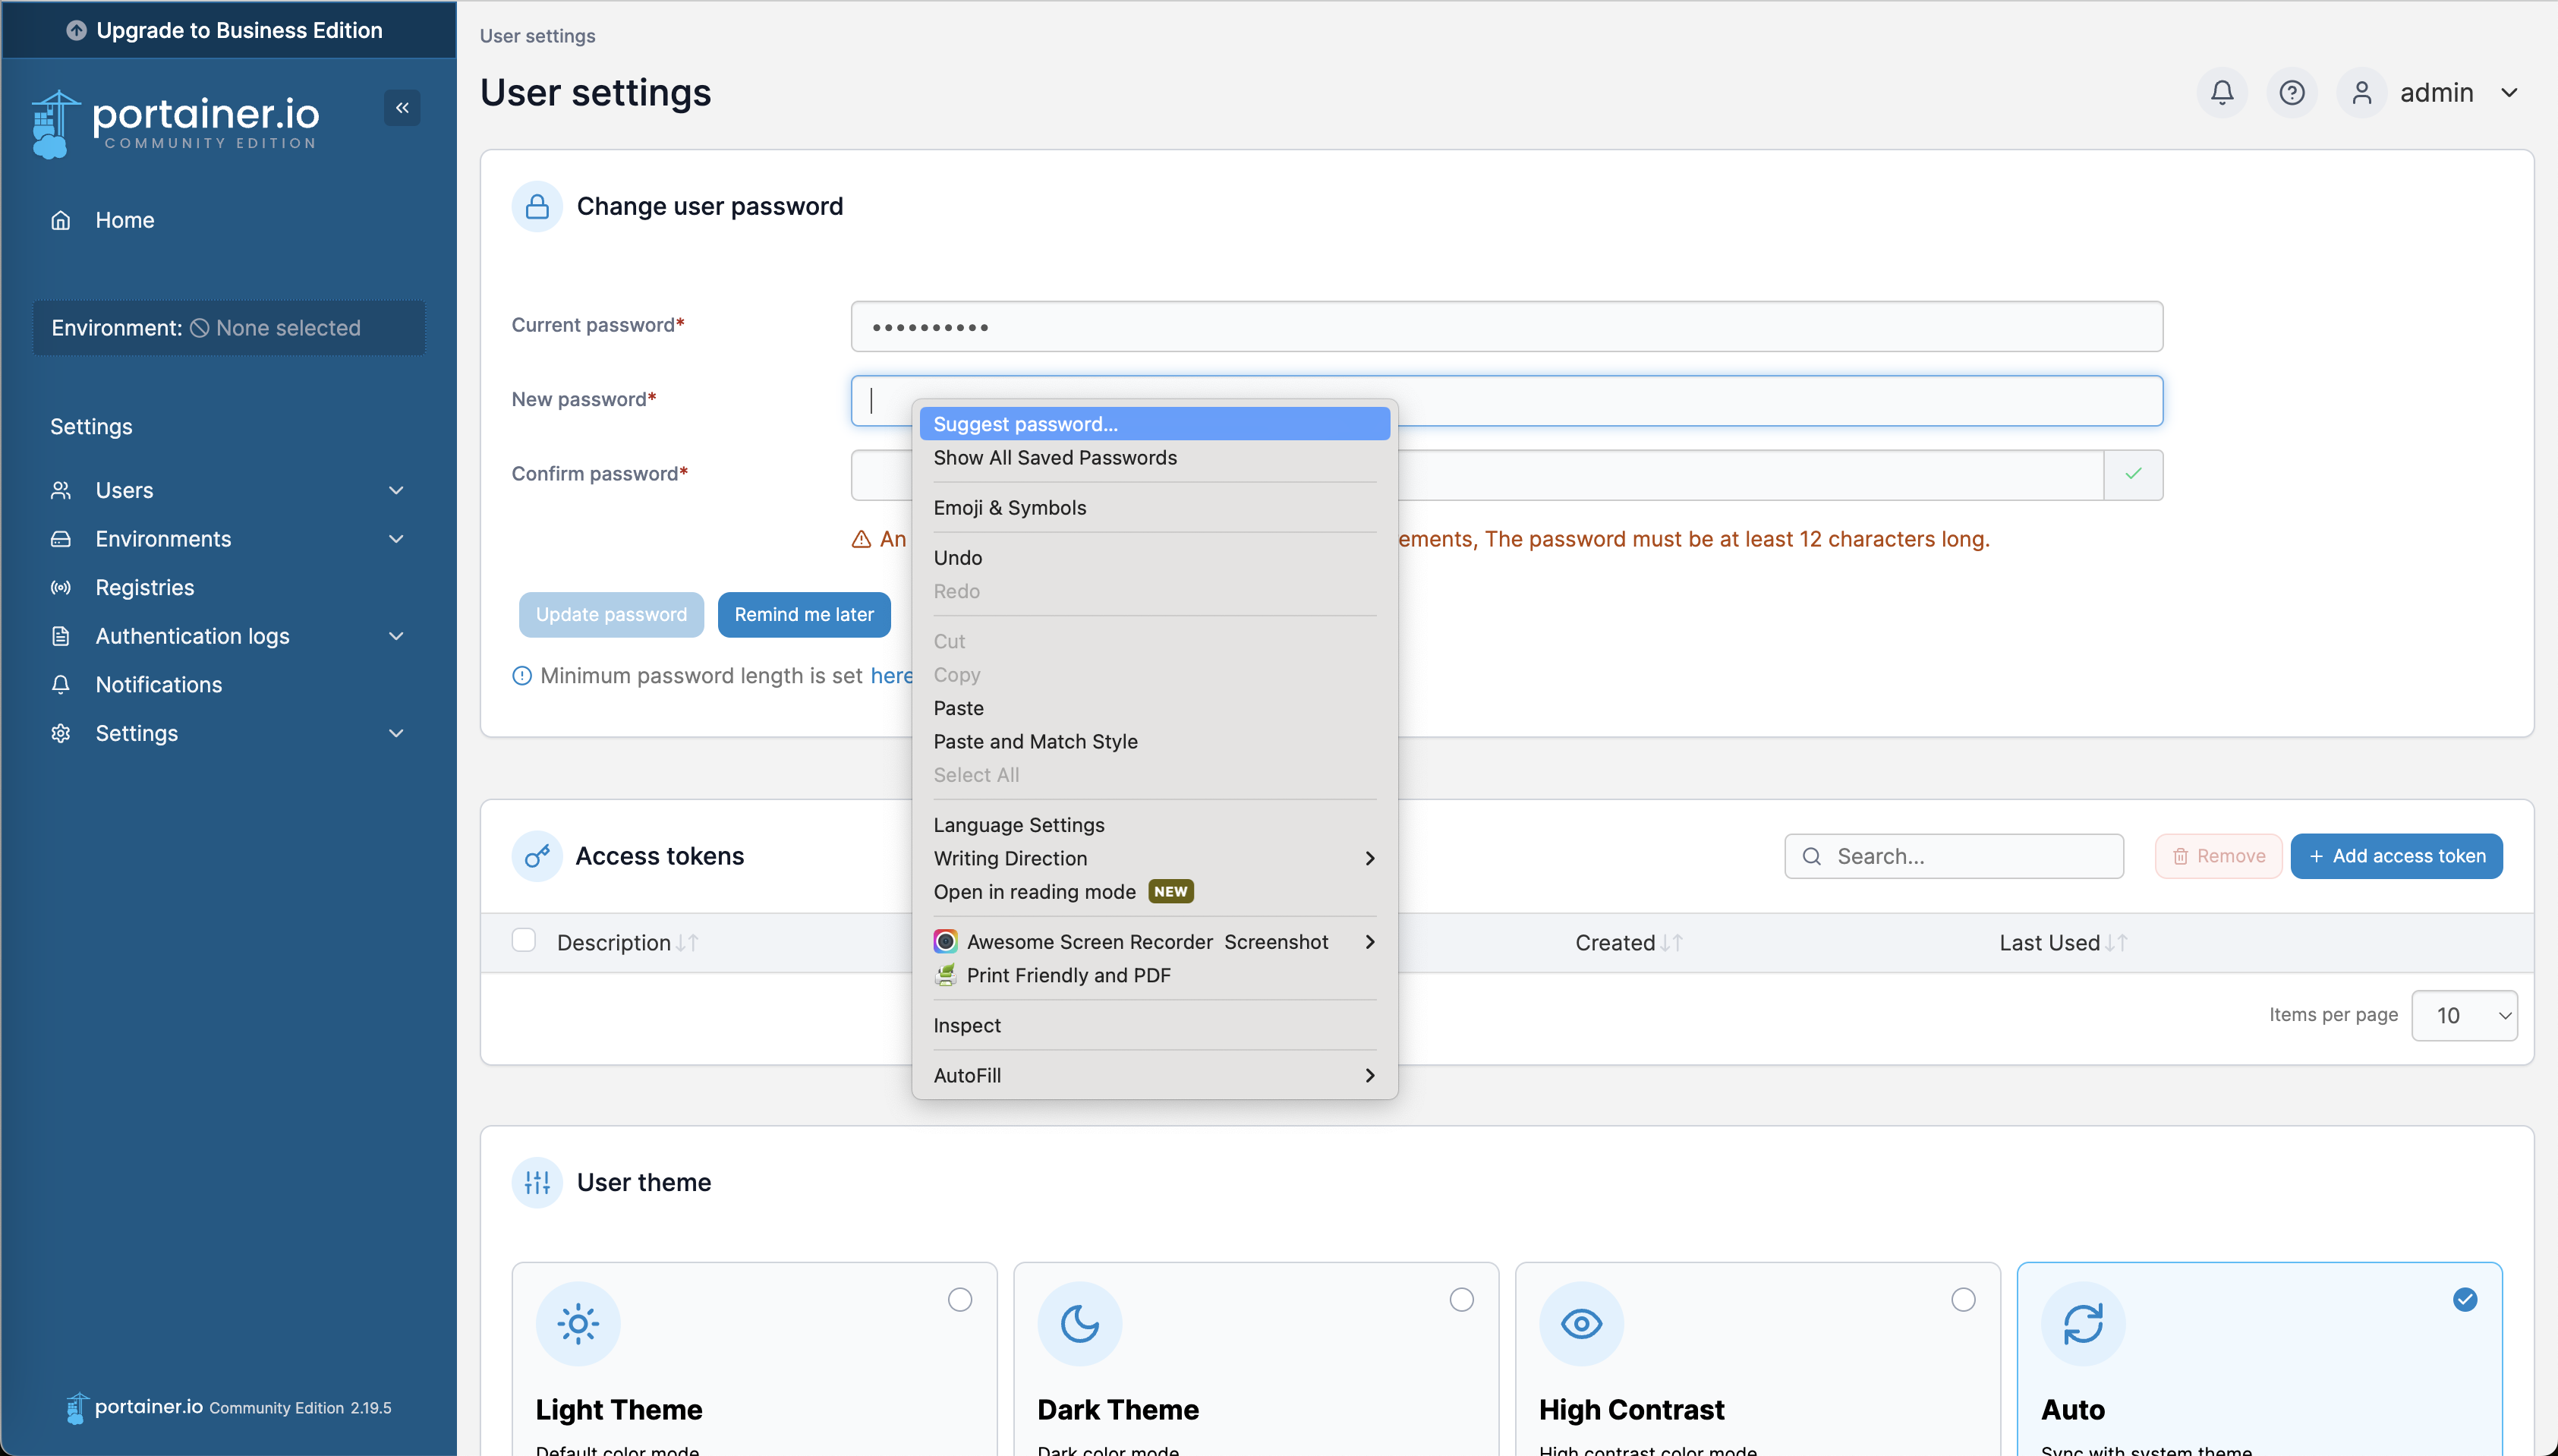This screenshot has width=2558, height=1456.
Task: Focus the Current password field
Action: [1507, 326]
